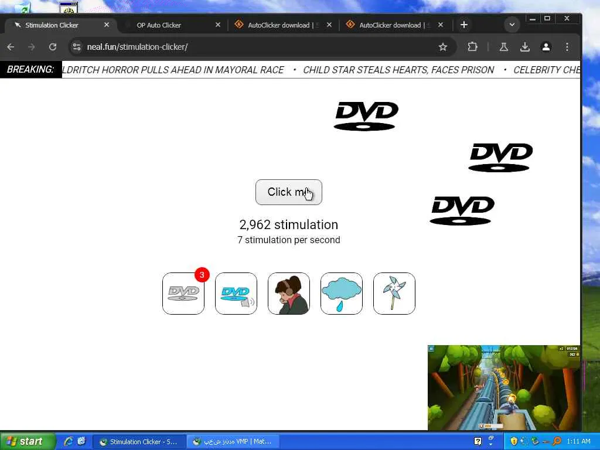Viewport: 600px width, 450px height.
Task: Open a new browser tab
Action: [x=464, y=25]
